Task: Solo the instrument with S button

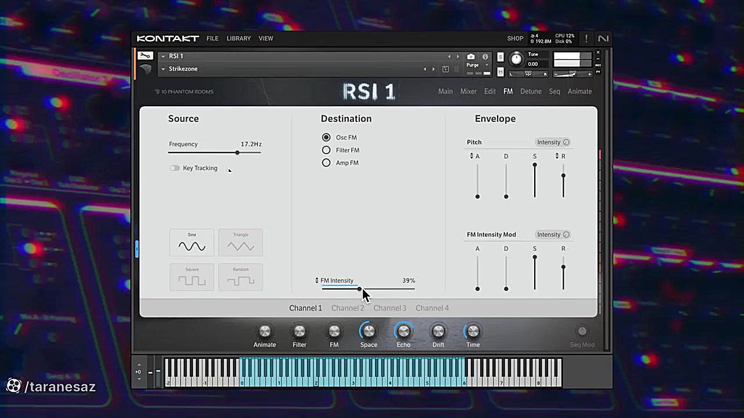Action: [500, 57]
